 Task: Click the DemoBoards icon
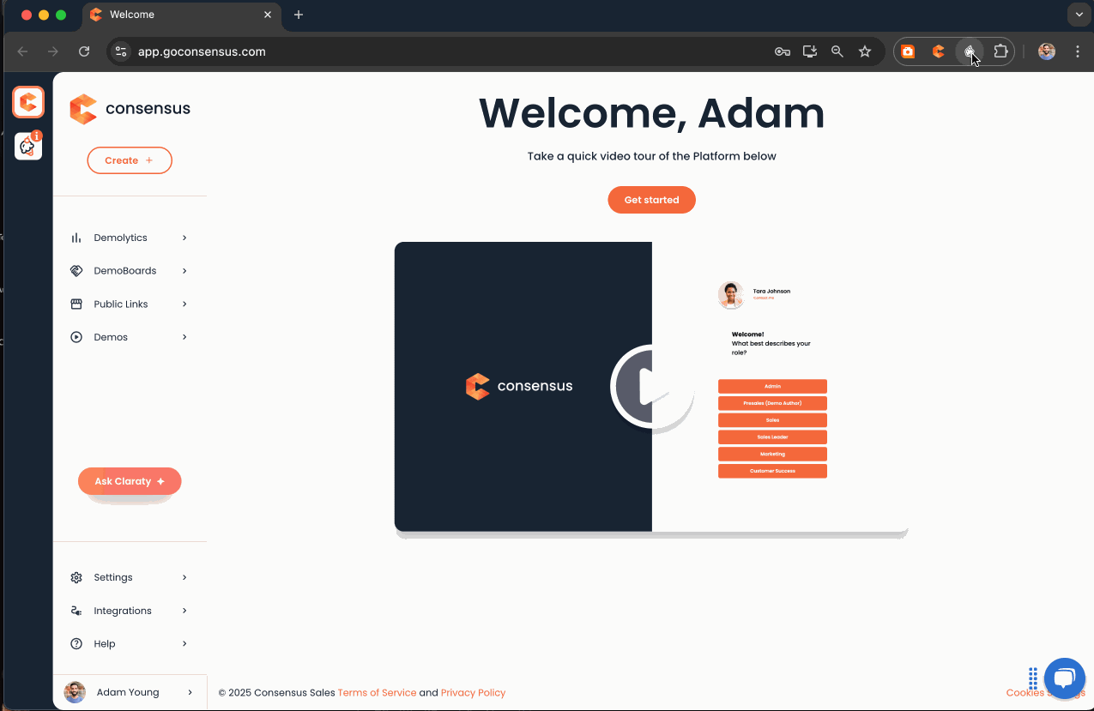(x=76, y=271)
